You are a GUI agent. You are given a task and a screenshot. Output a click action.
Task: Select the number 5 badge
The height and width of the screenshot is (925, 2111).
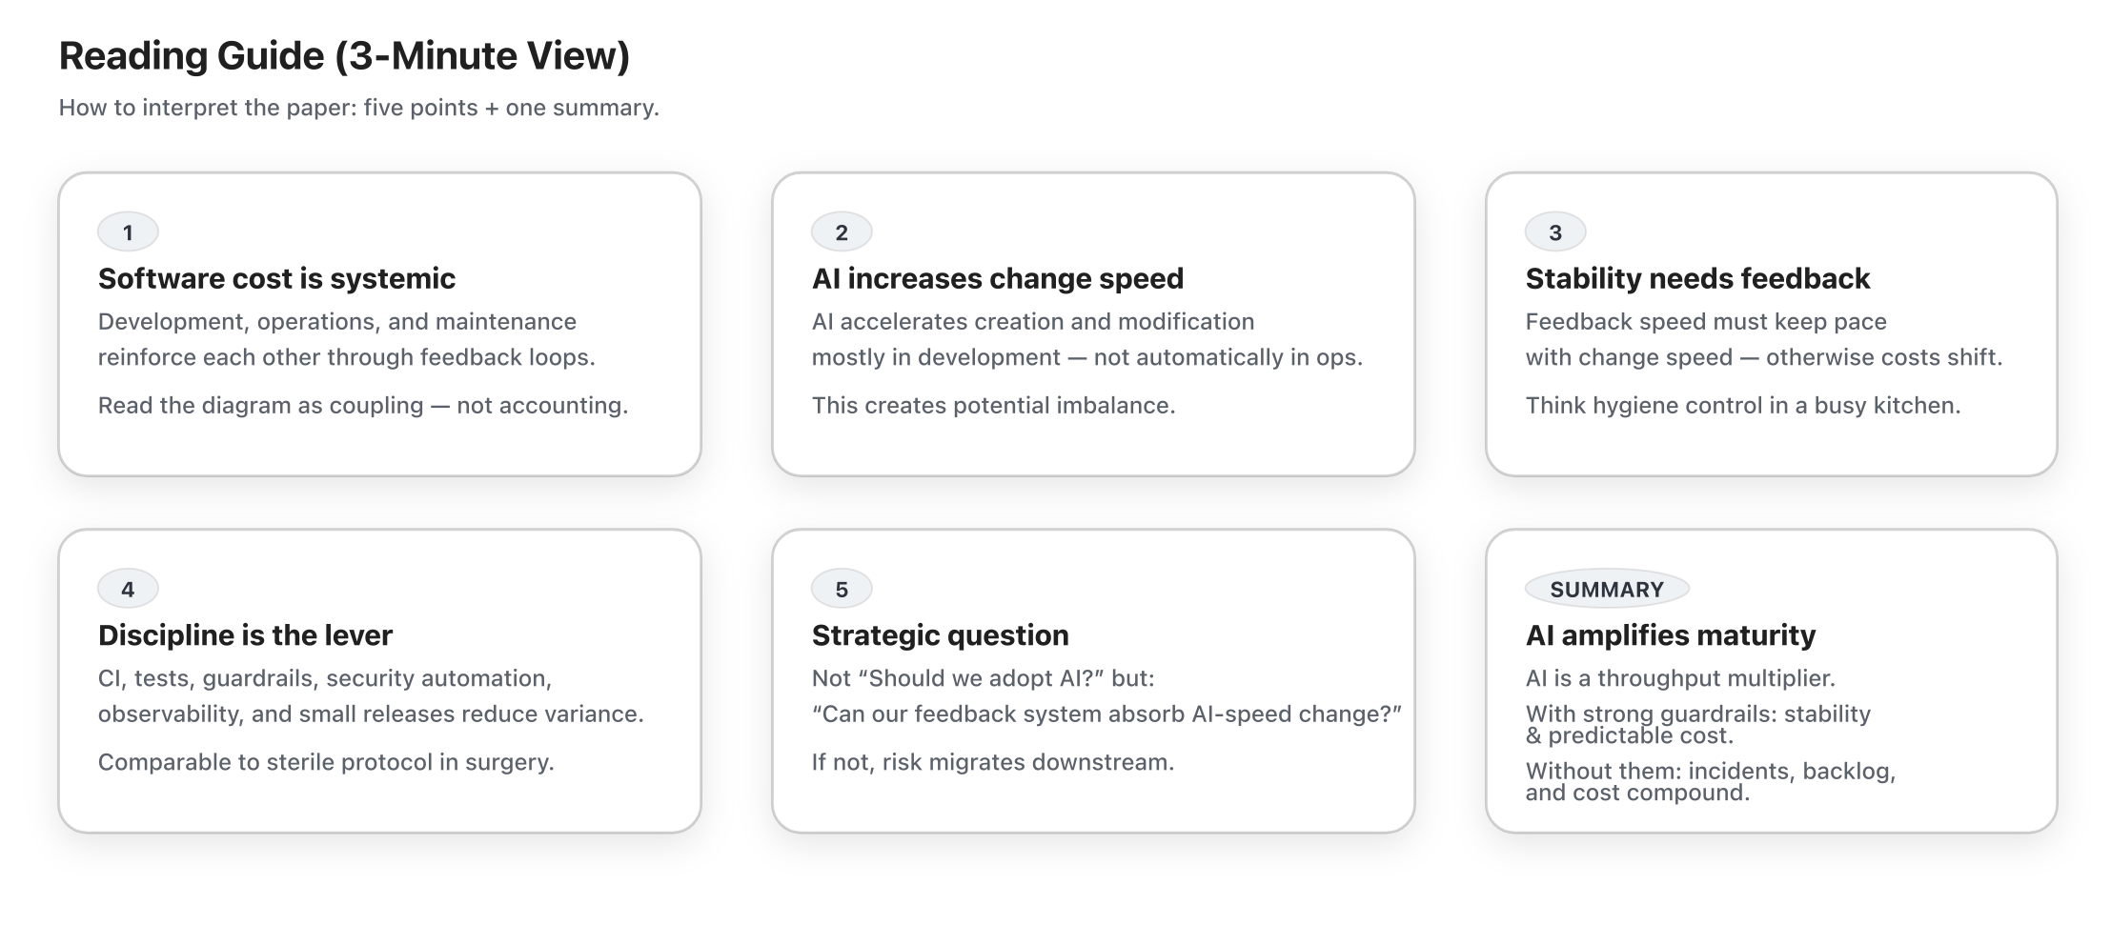click(x=842, y=589)
